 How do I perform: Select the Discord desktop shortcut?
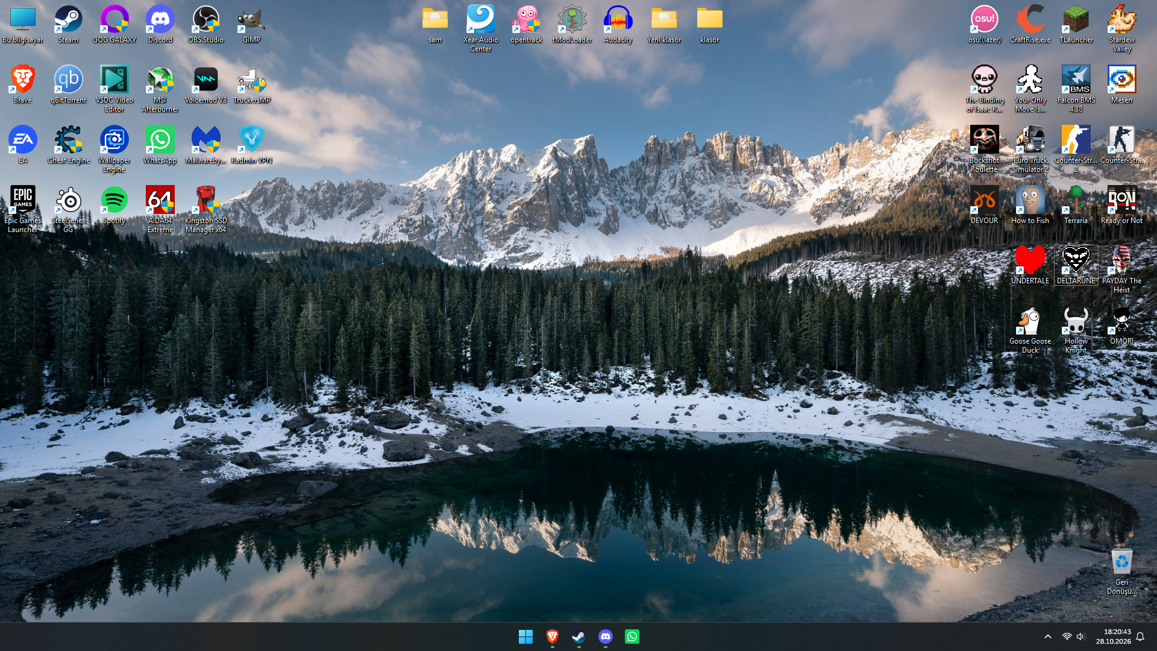160,25
